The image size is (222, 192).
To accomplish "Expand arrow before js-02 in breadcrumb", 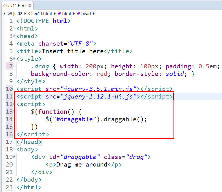I will pyautogui.click(x=4, y=13).
